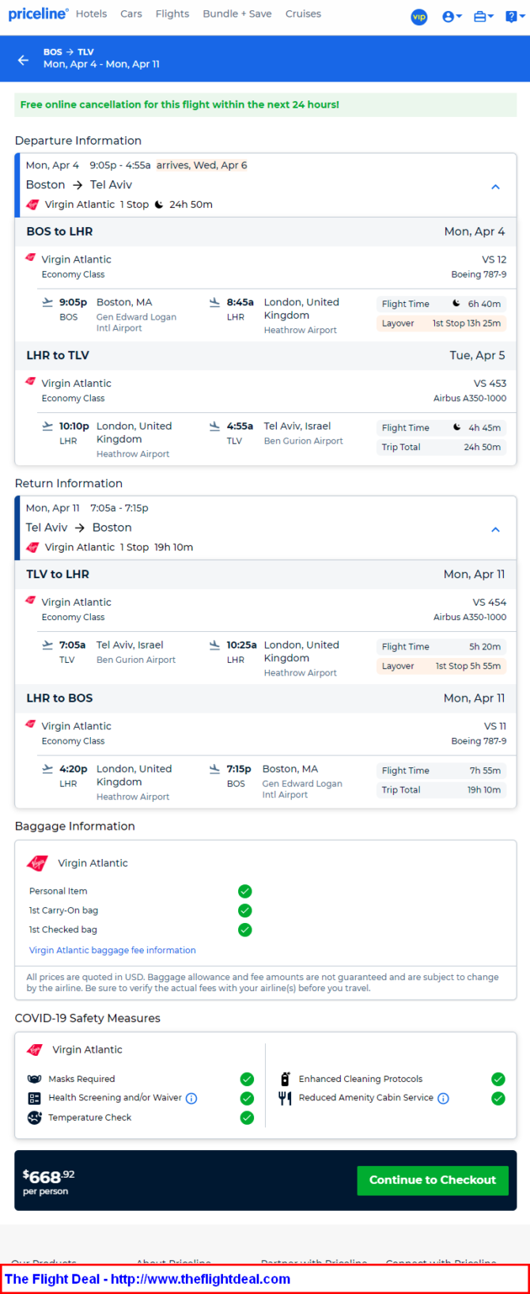
Task: Open the VIP badge icon
Action: click(x=419, y=17)
